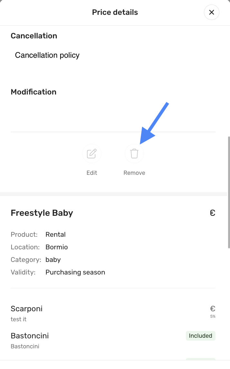Screen dimensions: 230x369
Task: Click the euro symbol beside Freestyle Baby
Action: 213,213
